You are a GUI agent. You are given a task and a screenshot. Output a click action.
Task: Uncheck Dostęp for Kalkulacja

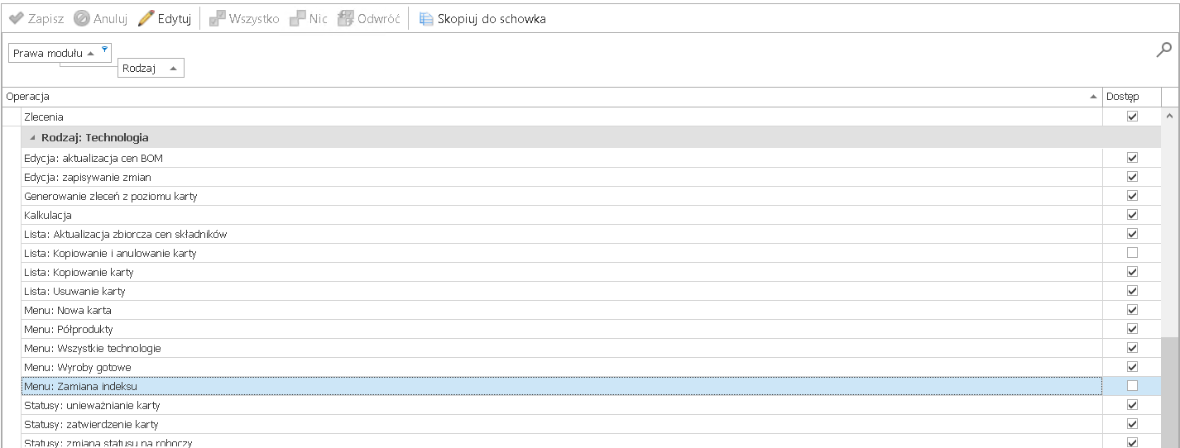[x=1132, y=215]
